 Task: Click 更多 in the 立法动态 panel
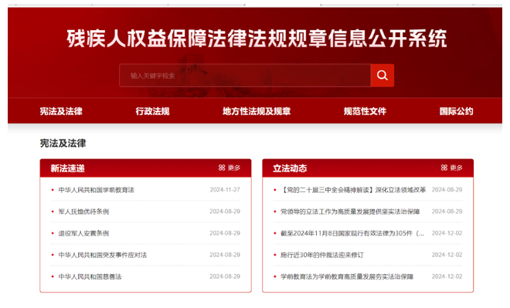tap(457, 168)
